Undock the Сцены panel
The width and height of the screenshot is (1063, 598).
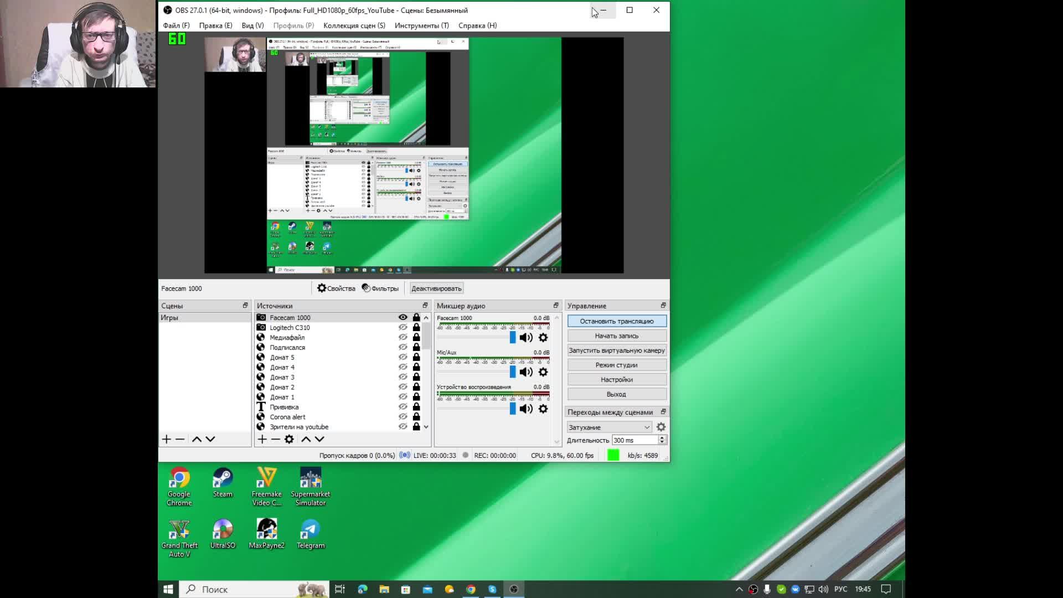click(x=245, y=306)
